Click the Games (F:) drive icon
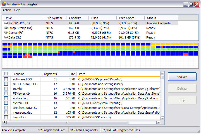This screenshot has width=201, height=134. (x=6, y=33)
